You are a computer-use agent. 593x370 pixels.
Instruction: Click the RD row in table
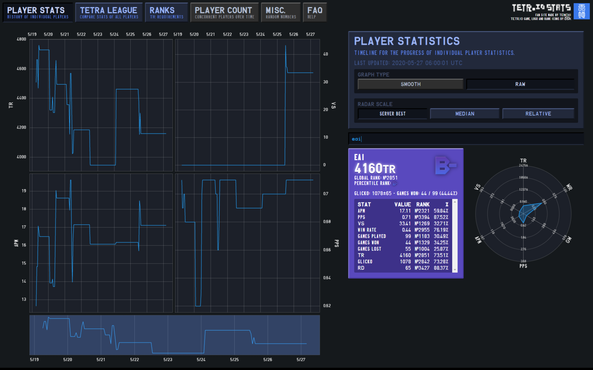pos(403,268)
